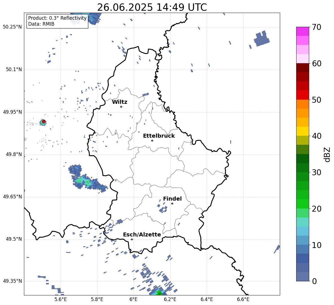Click the 49.8°N latitude label

pyautogui.click(x=14, y=154)
